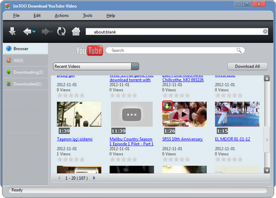This screenshot has height=198, width=276.
Task: Click the YouTube logo
Action: click(x=89, y=51)
